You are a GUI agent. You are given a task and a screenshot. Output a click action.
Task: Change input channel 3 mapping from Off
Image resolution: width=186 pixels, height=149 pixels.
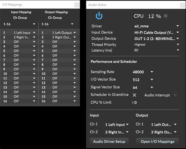click(x=24, y=42)
